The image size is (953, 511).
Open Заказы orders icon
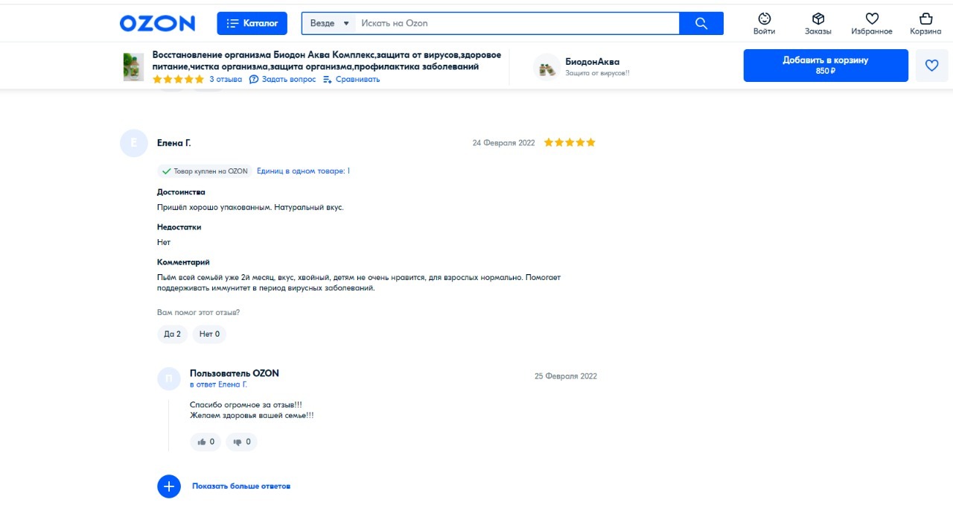[x=817, y=23]
